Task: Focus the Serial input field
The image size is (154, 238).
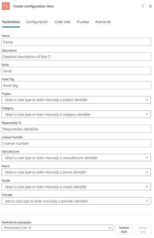Action: pyautogui.click(x=76, y=71)
